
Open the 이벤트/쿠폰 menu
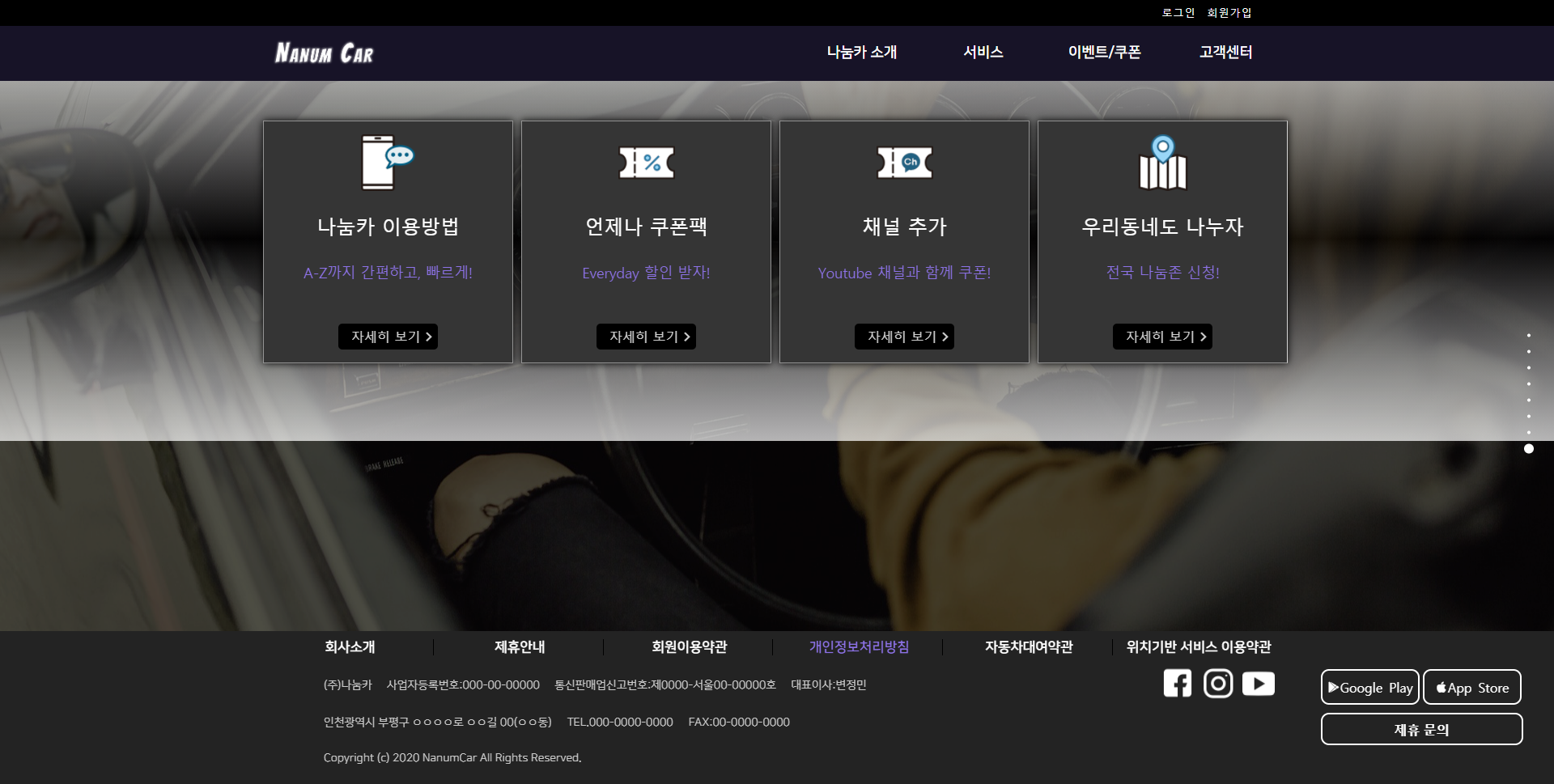coord(1104,53)
